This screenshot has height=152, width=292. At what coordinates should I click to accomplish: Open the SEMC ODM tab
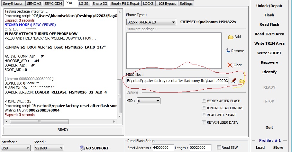[x=53, y=4]
